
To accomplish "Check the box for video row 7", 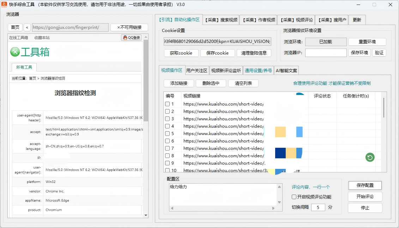I will (167, 148).
